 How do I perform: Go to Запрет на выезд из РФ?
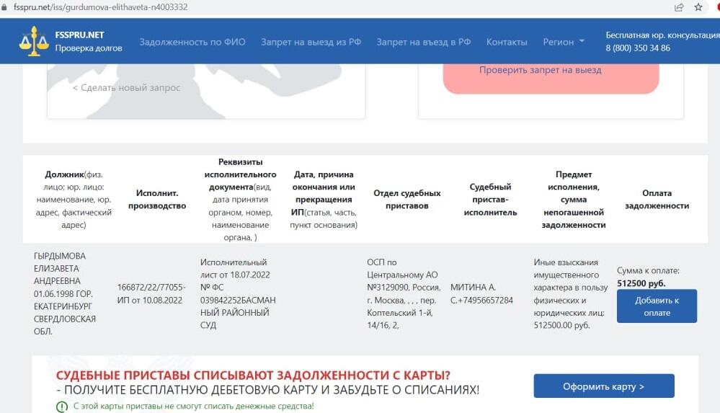[x=311, y=42]
